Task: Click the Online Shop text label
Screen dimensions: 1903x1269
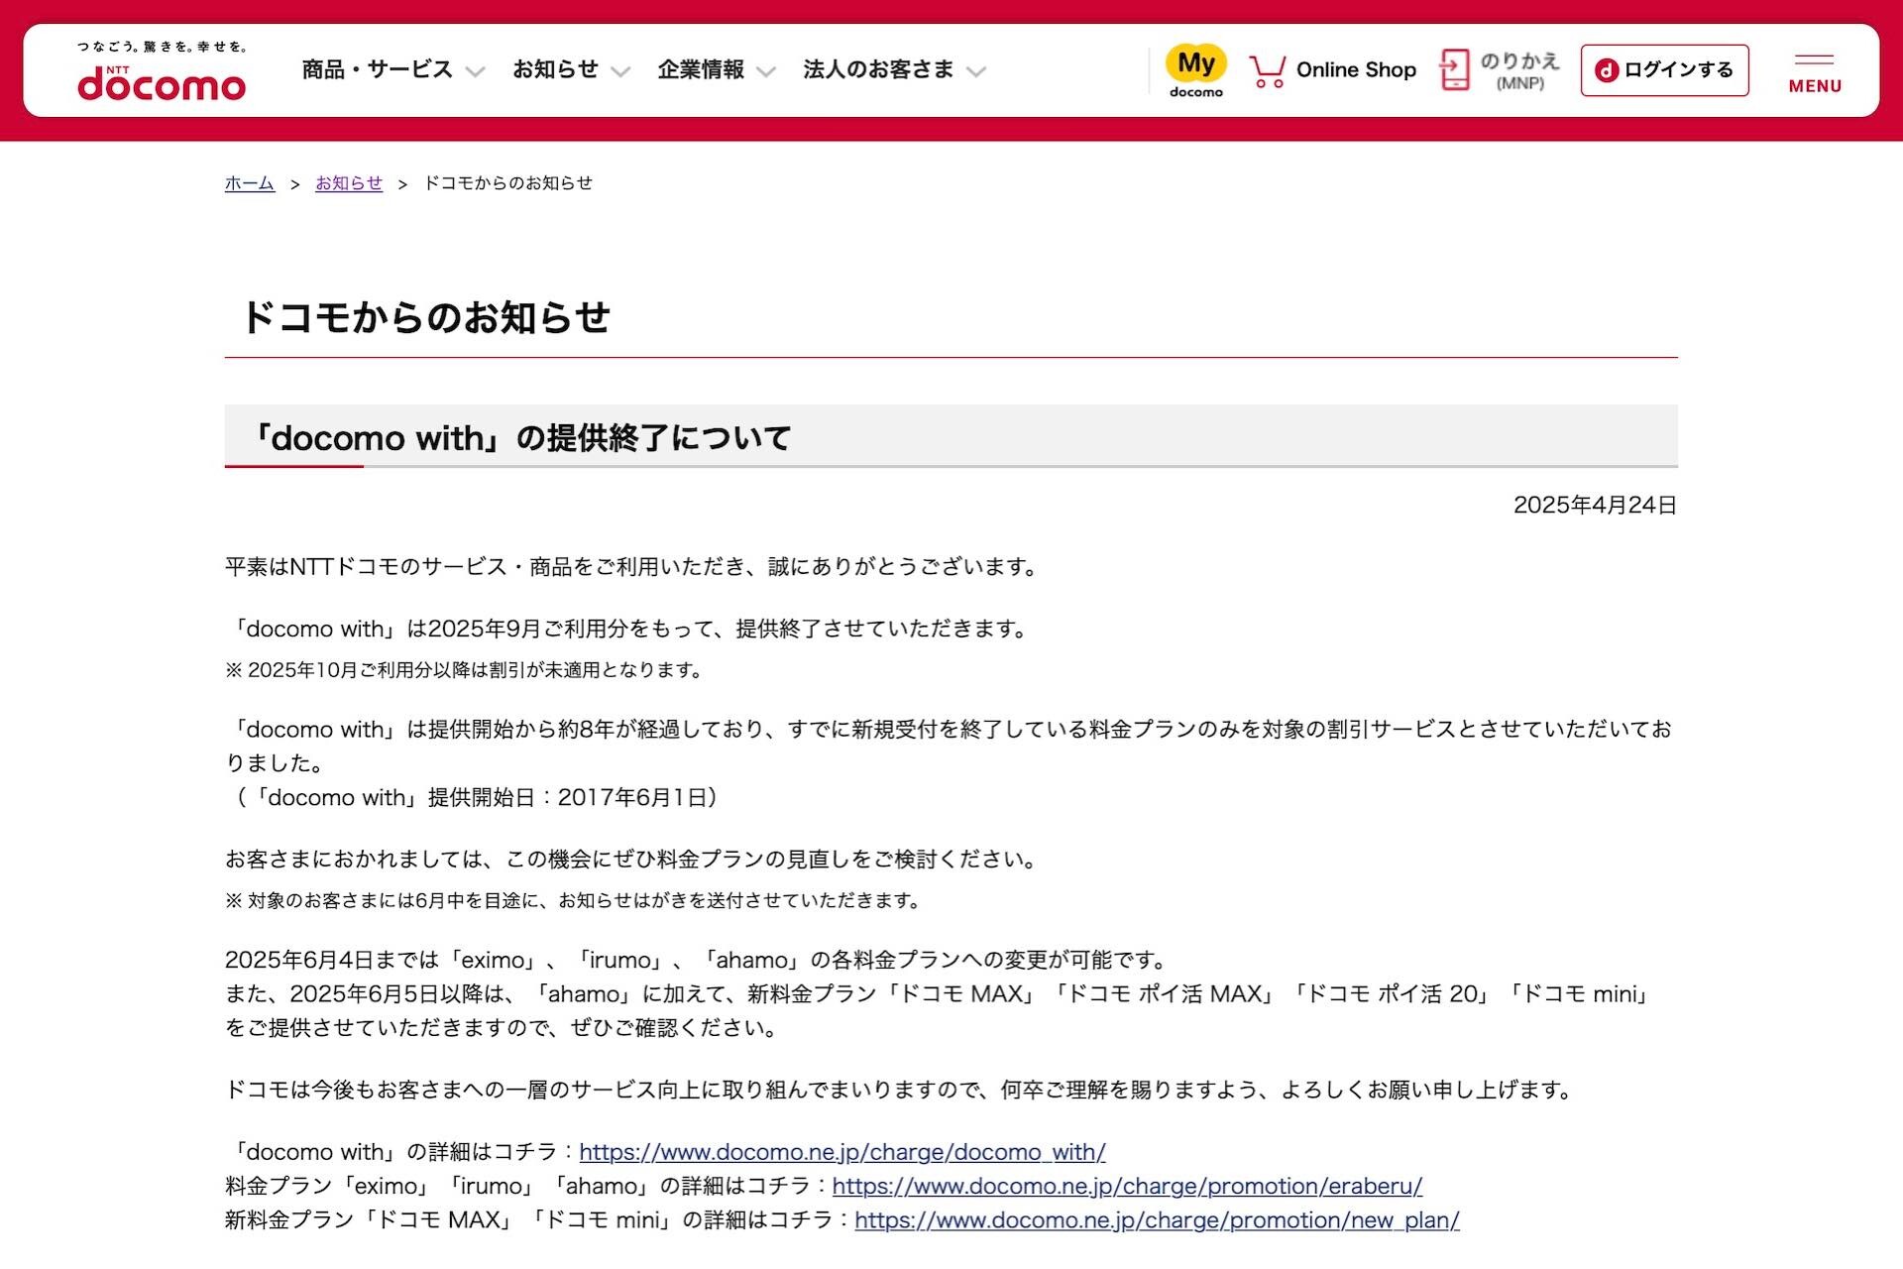Action: (x=1356, y=70)
